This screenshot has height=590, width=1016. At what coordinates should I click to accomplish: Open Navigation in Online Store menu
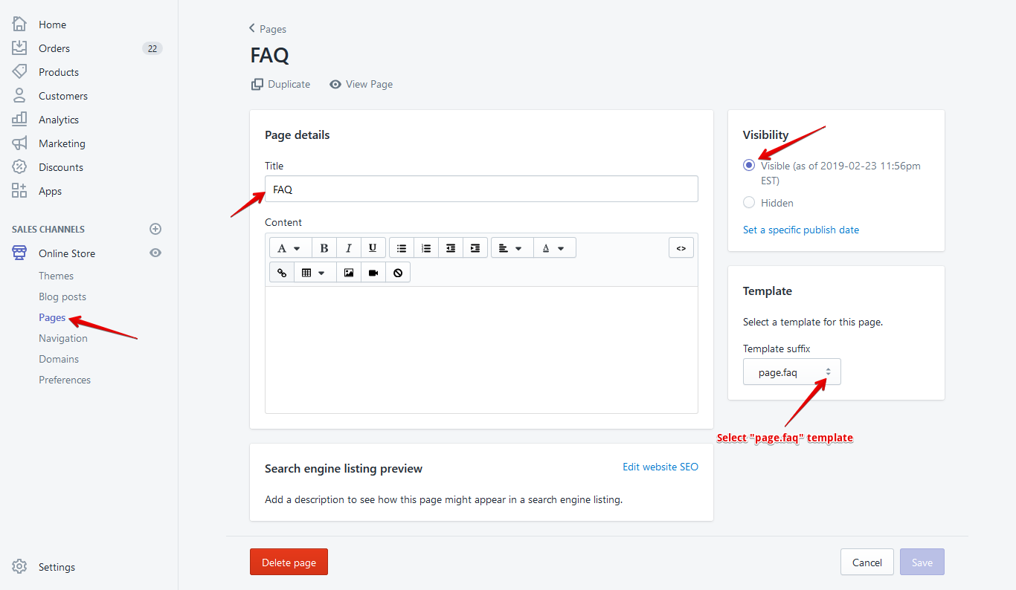click(63, 338)
